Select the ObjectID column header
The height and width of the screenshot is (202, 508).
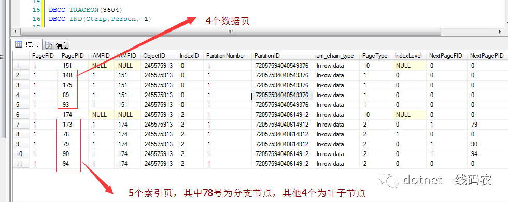[159, 56]
